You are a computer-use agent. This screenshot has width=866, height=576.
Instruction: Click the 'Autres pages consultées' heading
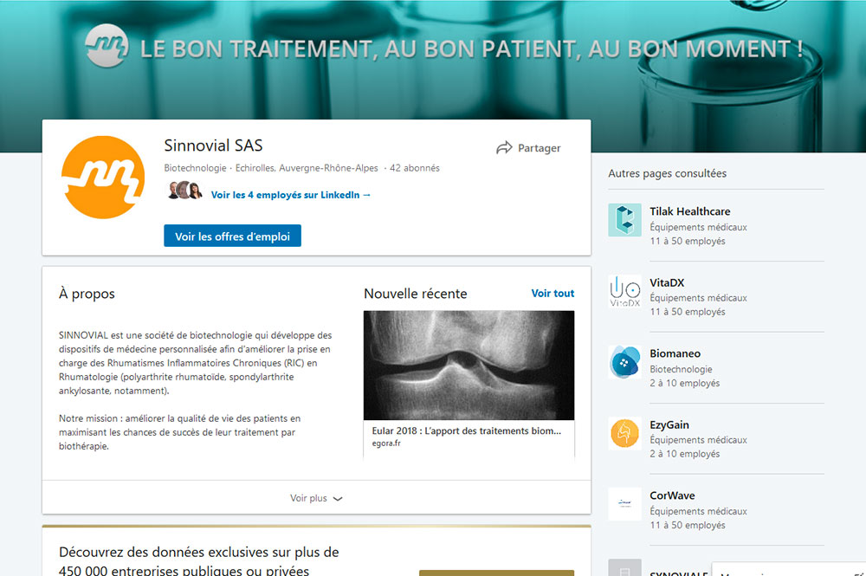pyautogui.click(x=667, y=173)
